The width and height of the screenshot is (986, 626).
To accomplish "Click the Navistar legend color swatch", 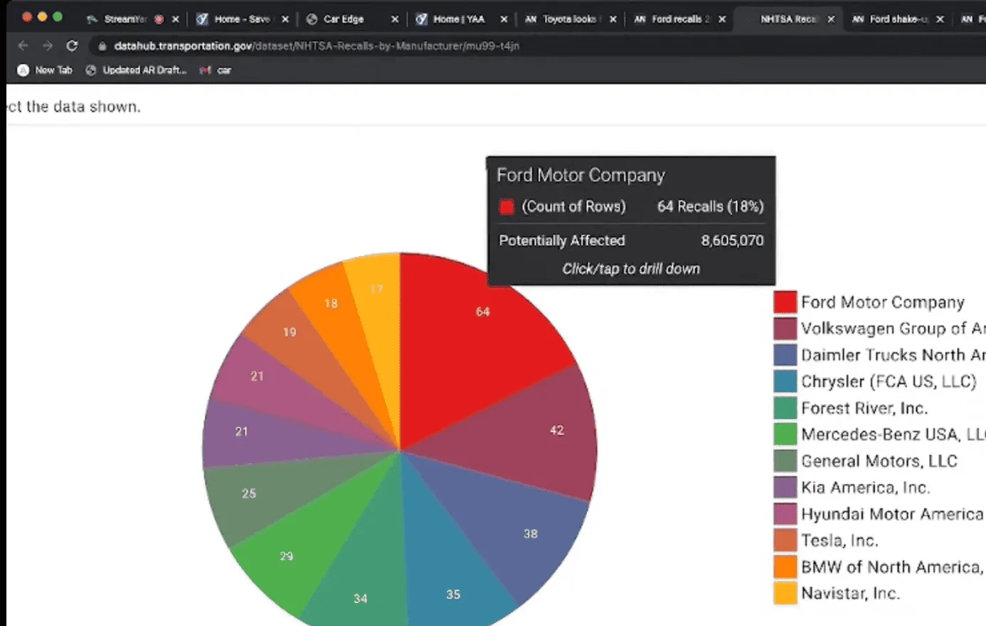I will pos(785,593).
